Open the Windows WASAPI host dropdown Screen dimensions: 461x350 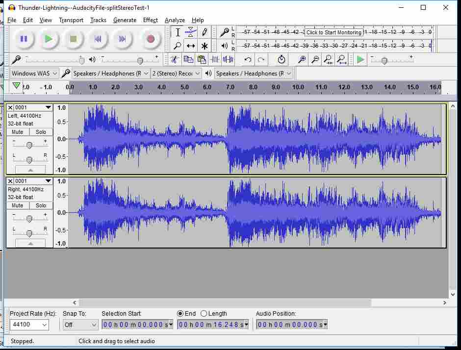coord(34,74)
